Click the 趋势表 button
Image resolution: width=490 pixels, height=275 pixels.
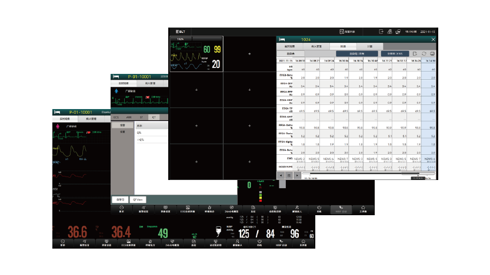click(292, 53)
